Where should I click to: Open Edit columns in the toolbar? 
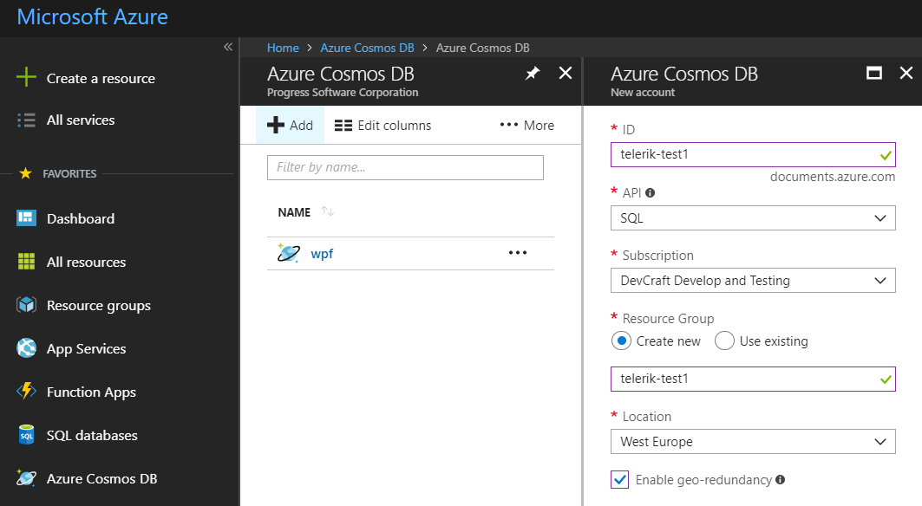pyautogui.click(x=383, y=126)
